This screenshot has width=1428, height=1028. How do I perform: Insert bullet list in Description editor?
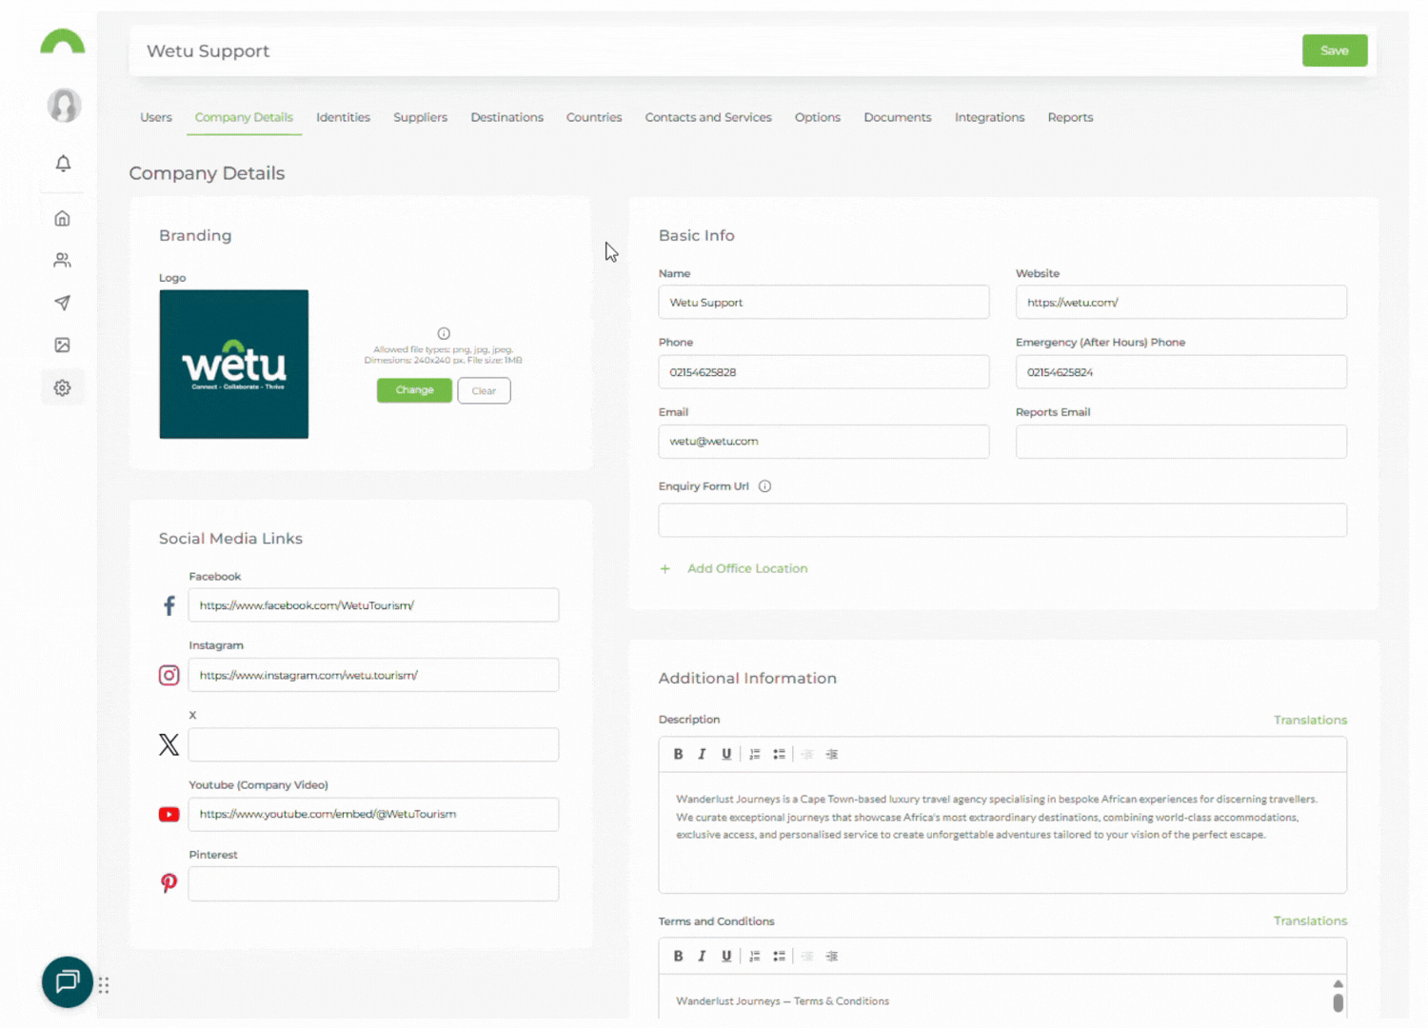tap(780, 754)
